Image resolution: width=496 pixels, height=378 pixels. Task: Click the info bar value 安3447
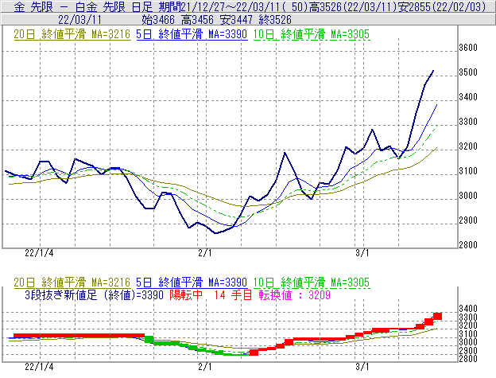[x=236, y=20]
